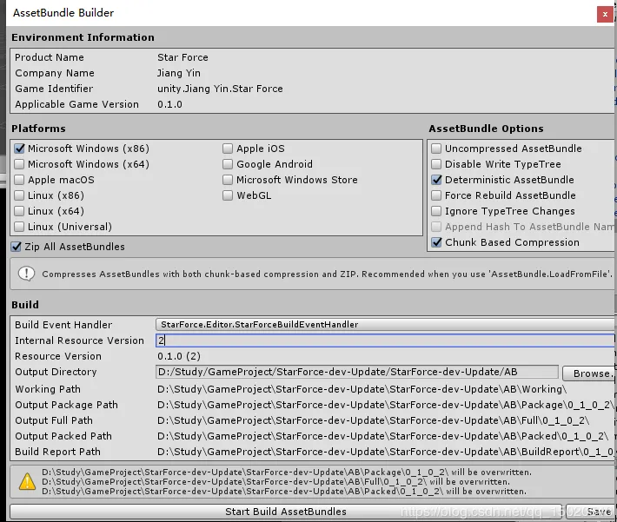Check Microsoft Windows (x86) platform
This screenshot has width=617, height=522.
tap(19, 149)
